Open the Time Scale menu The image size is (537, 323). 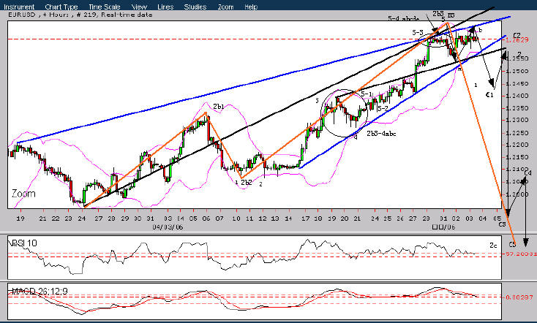click(x=105, y=7)
